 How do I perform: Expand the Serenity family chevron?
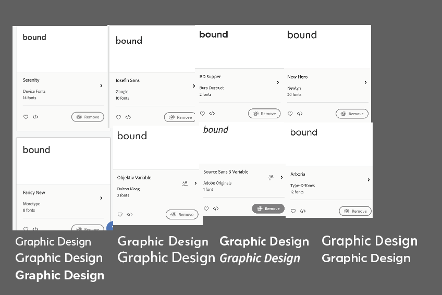(101, 85)
